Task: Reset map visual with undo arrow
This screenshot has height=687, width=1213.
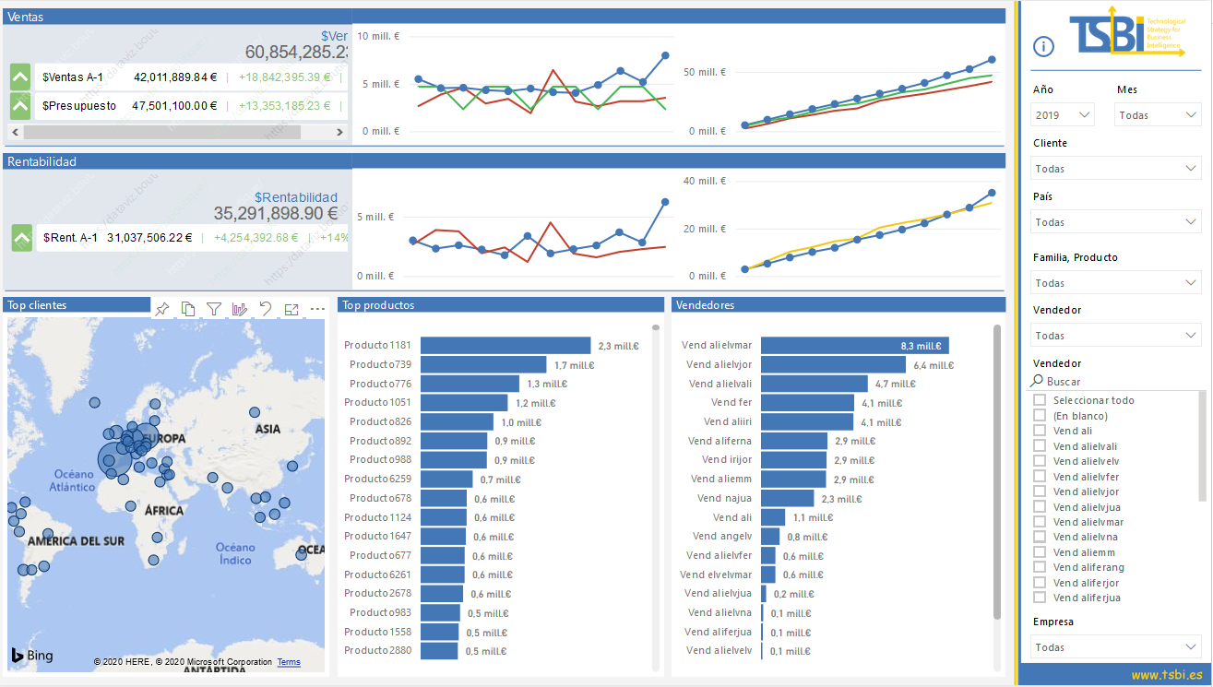Action: [266, 309]
